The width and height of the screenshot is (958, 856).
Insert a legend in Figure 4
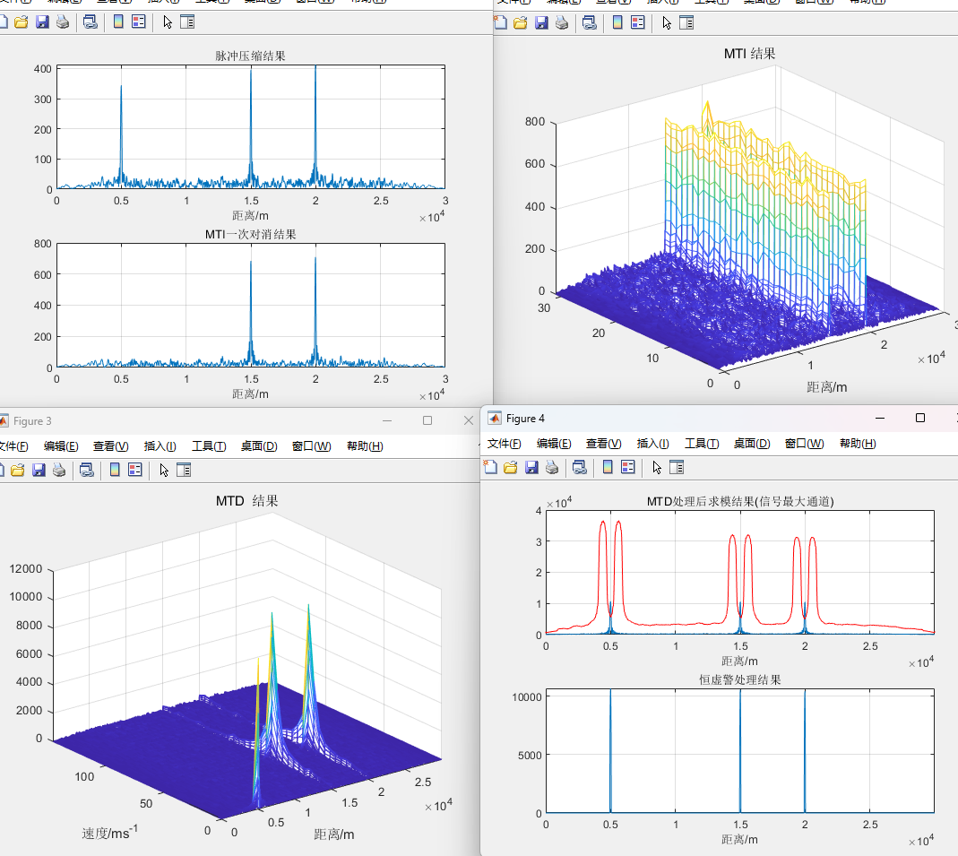click(x=627, y=467)
